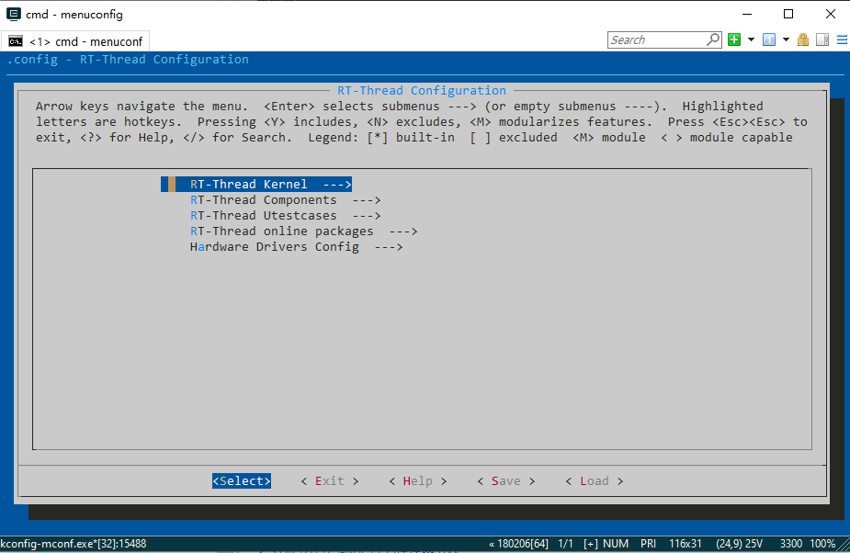Click the active console list number icon
Image resolution: width=850 pixels, height=553 pixels.
(x=768, y=39)
